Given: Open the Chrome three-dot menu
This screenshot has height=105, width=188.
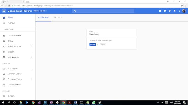Looking at the screenshot, I should coord(186,6).
